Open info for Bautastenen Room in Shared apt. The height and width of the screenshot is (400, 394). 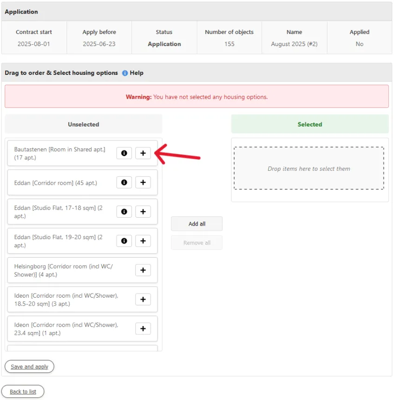click(x=124, y=153)
